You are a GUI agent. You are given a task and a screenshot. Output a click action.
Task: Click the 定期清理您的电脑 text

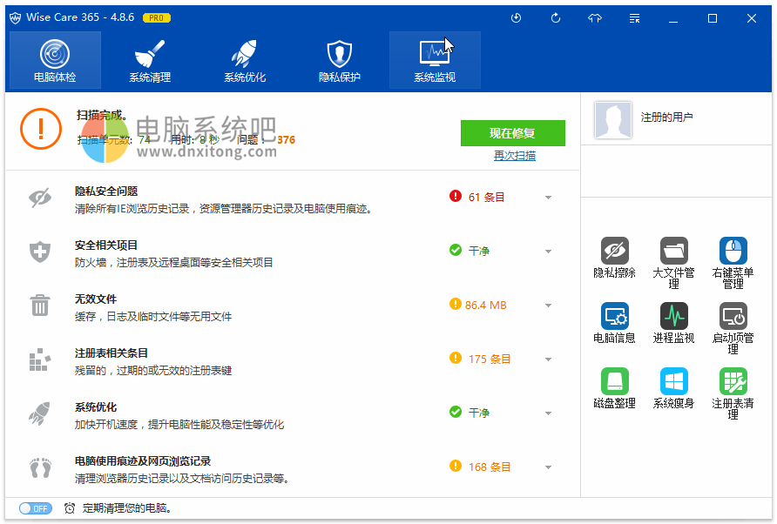tap(127, 508)
